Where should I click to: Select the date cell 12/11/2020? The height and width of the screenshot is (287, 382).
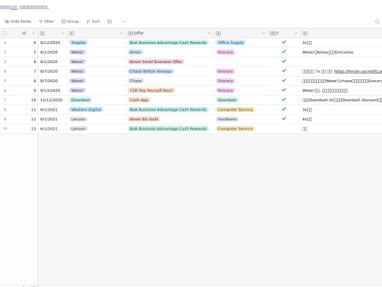pyautogui.click(x=52, y=100)
